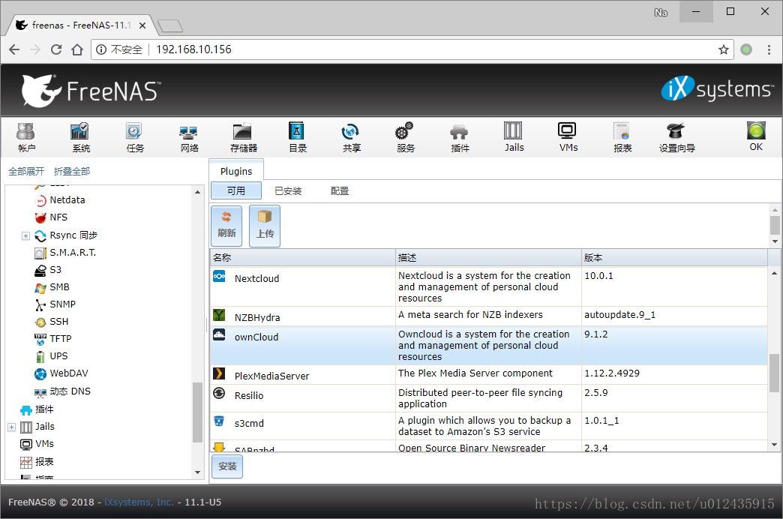Expand the Rsync 同步 tree node
The image size is (783, 519).
coord(26,235)
